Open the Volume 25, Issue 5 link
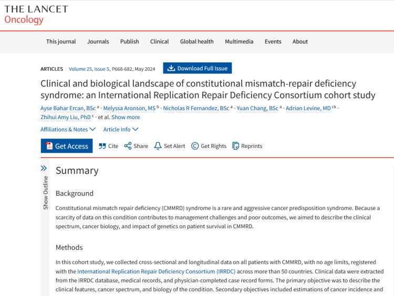394x296 pixels. coord(89,69)
